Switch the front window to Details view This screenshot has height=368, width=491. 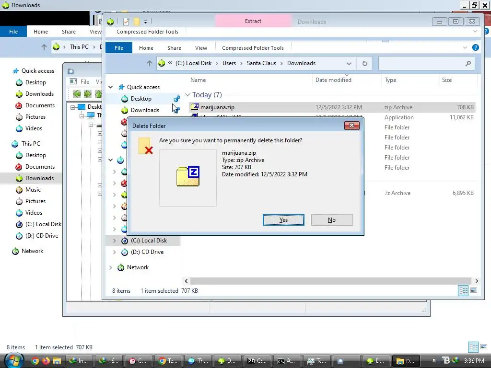(463, 291)
